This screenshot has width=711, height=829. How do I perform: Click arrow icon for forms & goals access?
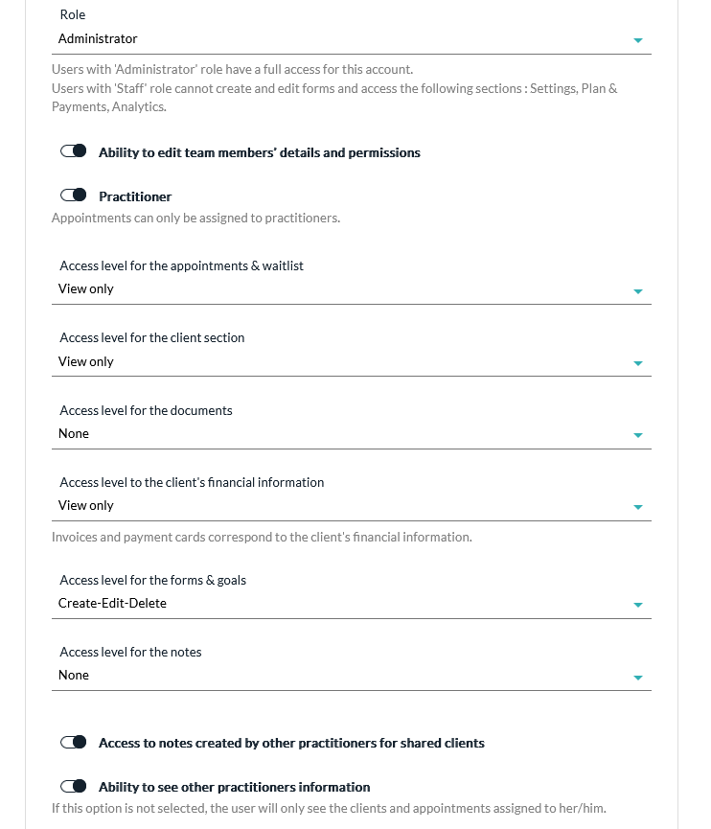[x=638, y=605]
